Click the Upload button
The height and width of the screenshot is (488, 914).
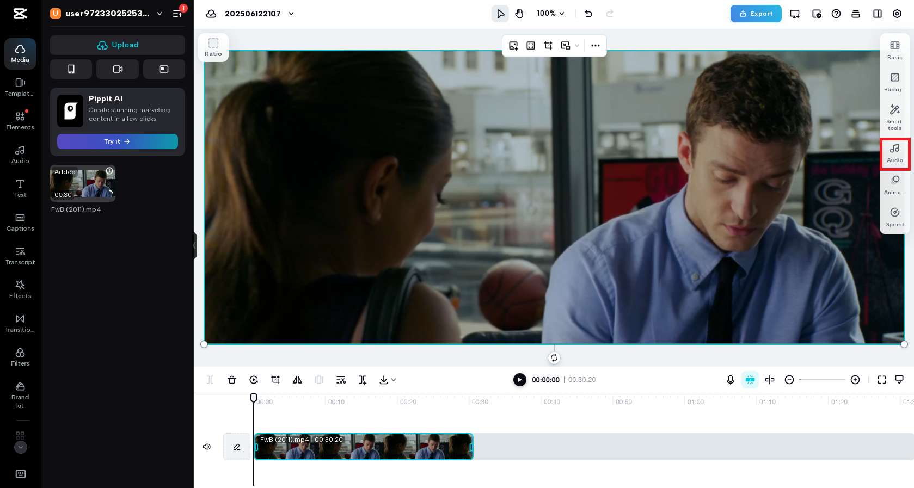pyautogui.click(x=118, y=45)
